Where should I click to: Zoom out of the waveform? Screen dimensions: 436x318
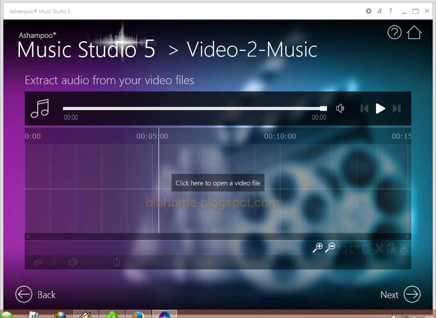(330, 247)
